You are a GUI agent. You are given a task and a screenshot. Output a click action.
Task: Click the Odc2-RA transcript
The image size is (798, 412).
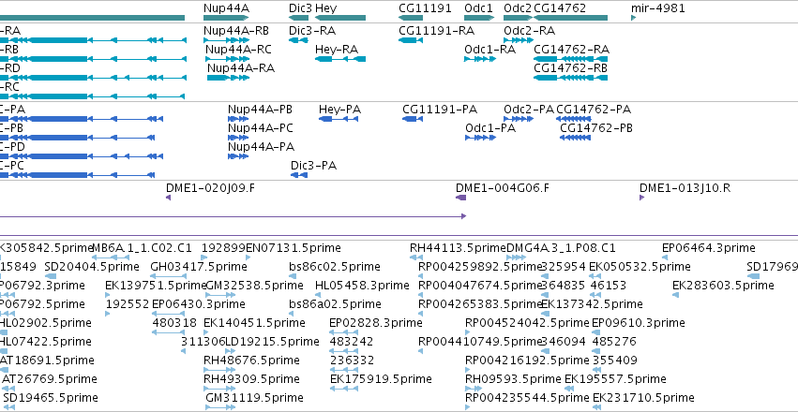click(519, 40)
